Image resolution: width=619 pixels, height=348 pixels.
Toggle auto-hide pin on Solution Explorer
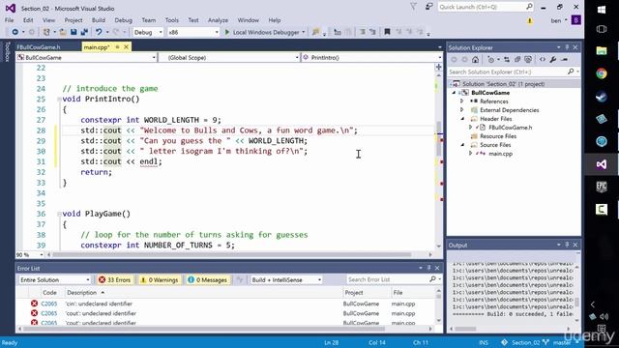coord(567,47)
